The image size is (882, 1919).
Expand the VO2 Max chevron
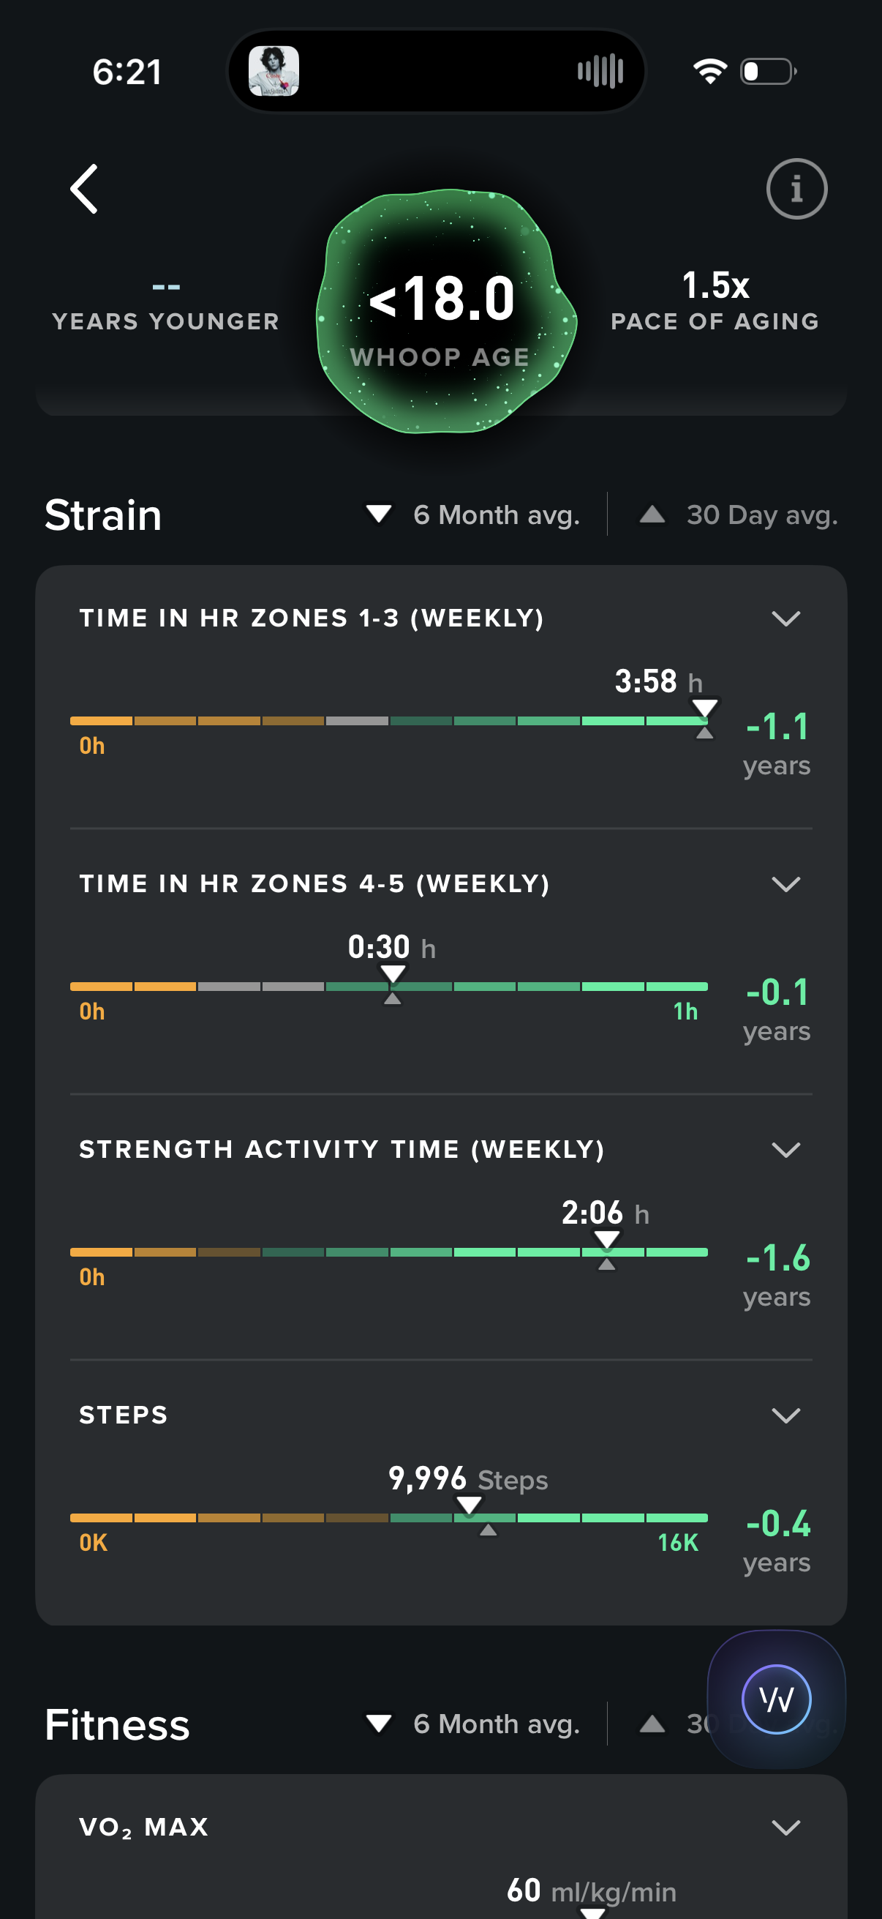pyautogui.click(x=785, y=1827)
